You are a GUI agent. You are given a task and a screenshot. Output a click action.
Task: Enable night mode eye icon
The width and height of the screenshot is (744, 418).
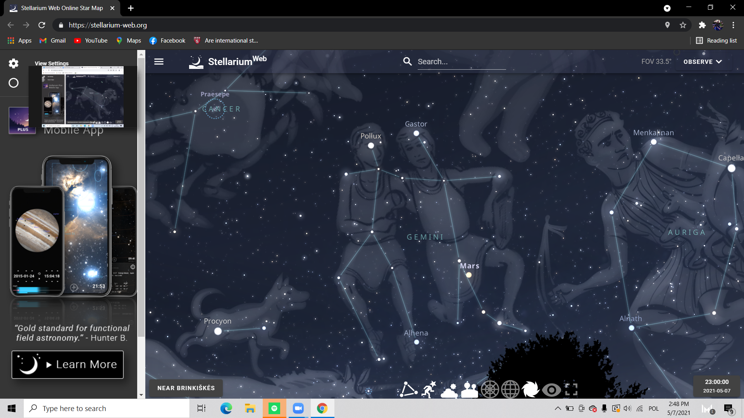click(x=551, y=390)
